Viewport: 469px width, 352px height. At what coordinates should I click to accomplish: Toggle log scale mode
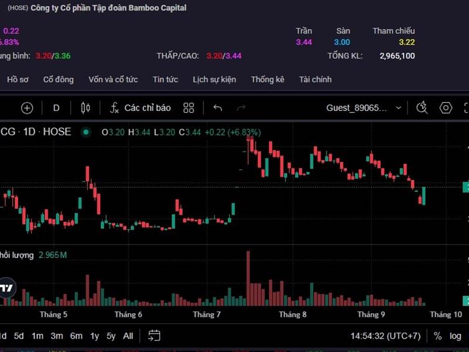(x=456, y=336)
